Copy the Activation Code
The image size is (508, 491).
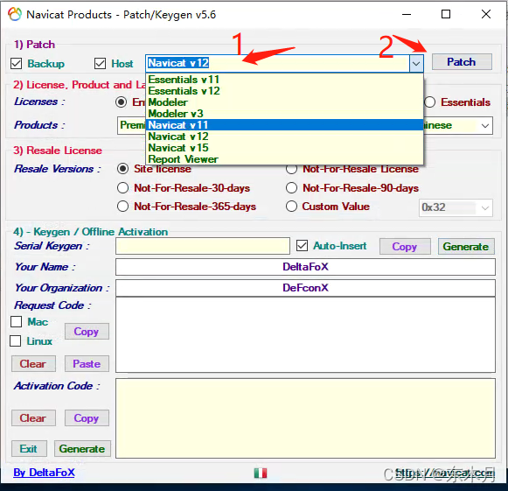87,418
